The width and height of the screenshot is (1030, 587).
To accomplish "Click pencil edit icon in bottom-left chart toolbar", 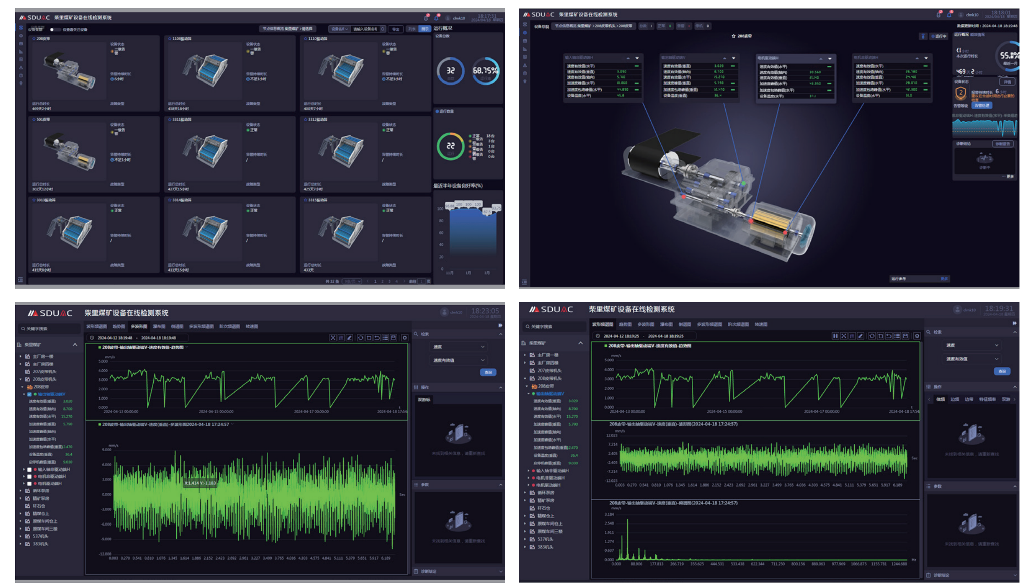I will click(x=350, y=338).
